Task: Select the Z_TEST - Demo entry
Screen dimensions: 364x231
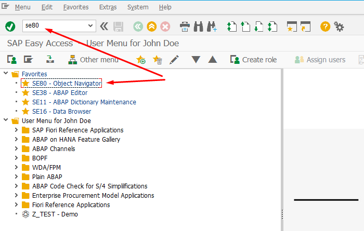Action: pos(55,214)
